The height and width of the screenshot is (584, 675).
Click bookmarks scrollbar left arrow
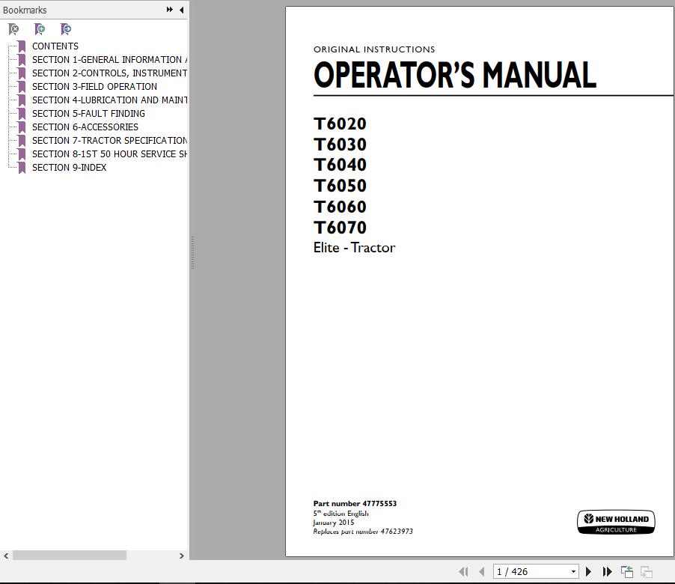coord(6,556)
